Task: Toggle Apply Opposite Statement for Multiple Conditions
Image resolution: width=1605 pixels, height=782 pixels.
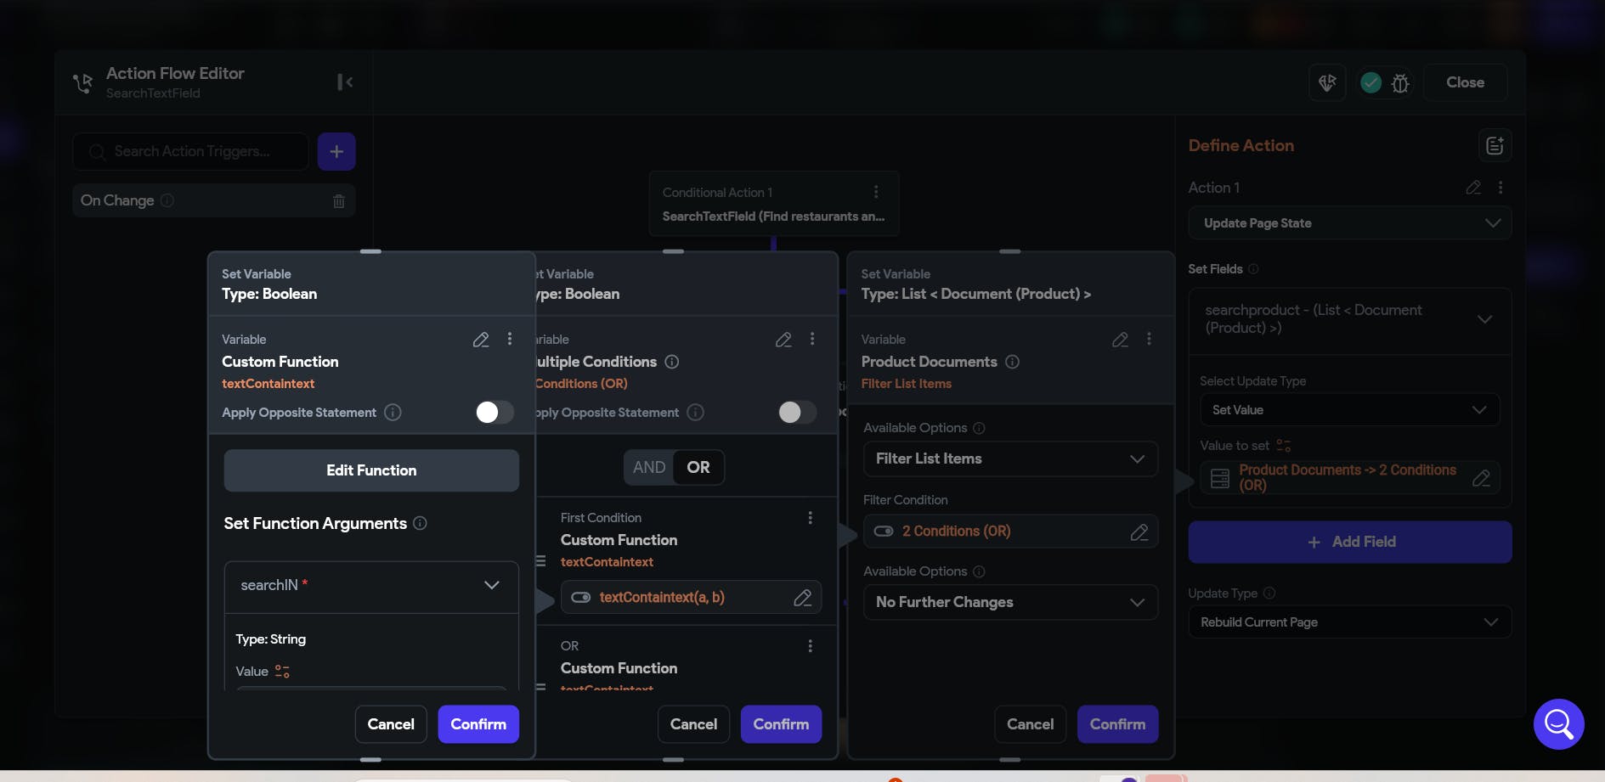Action: tap(797, 413)
